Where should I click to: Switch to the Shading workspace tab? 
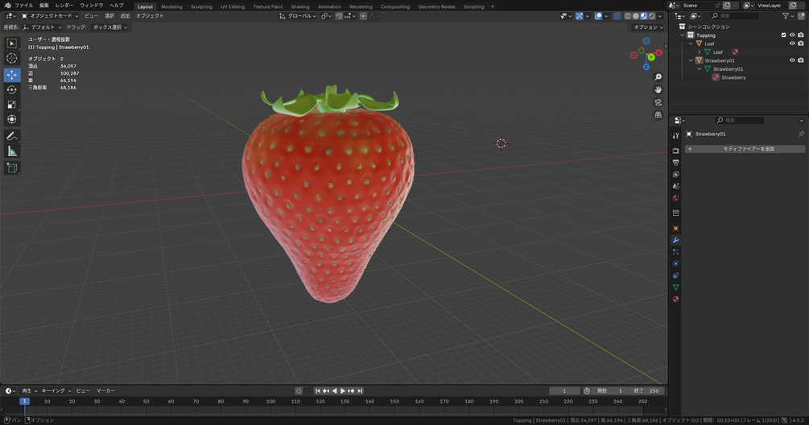click(x=300, y=6)
